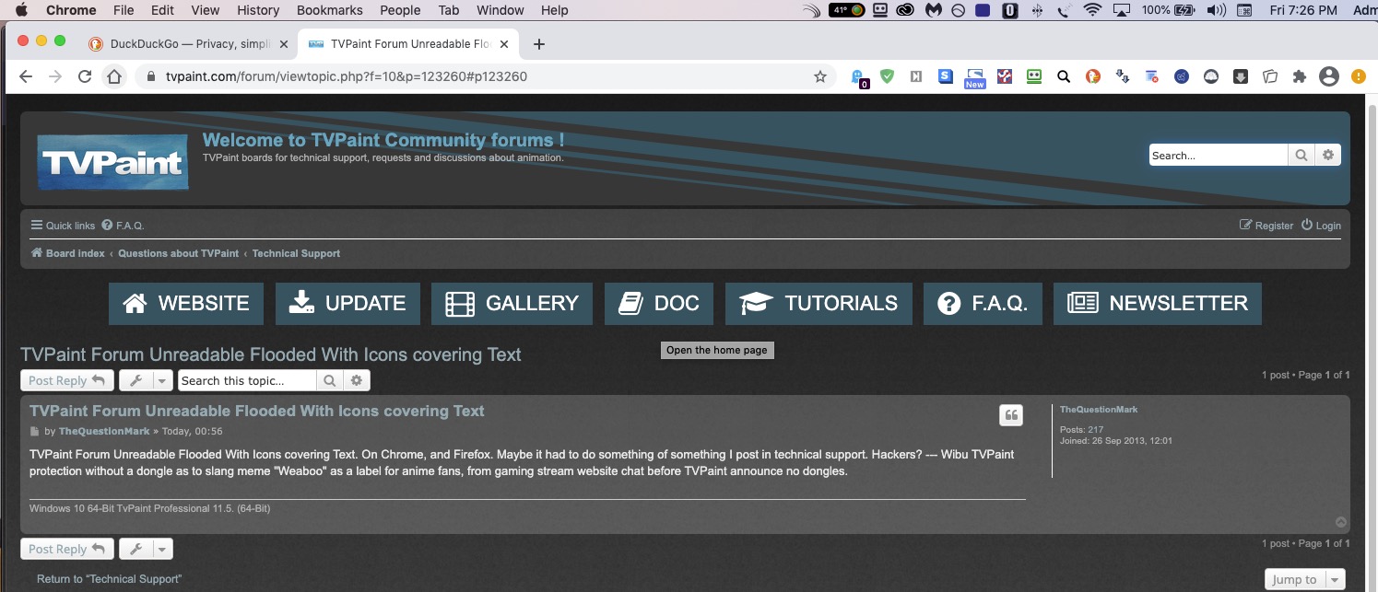This screenshot has width=1378, height=592.
Task: Click the battery status indicator
Action: (x=1169, y=10)
